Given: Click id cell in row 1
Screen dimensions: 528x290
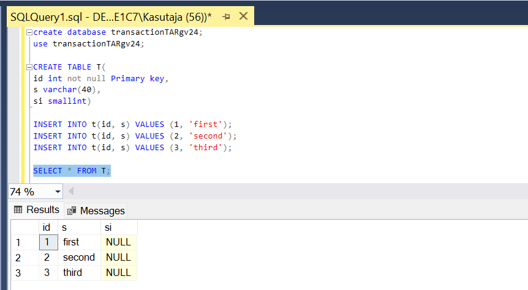Looking at the screenshot, I should pos(48,242).
